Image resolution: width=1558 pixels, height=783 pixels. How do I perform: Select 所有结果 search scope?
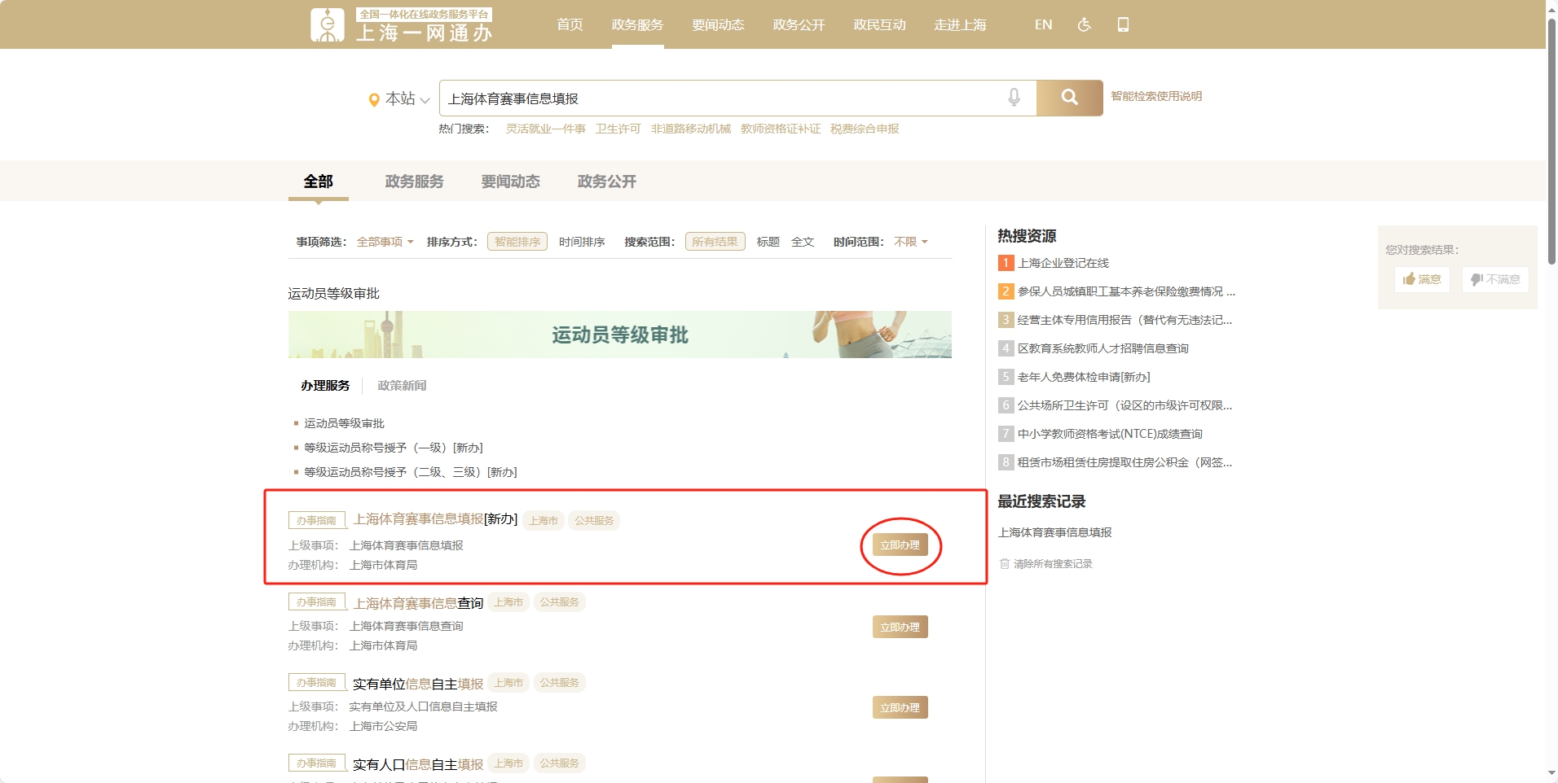pyautogui.click(x=715, y=242)
